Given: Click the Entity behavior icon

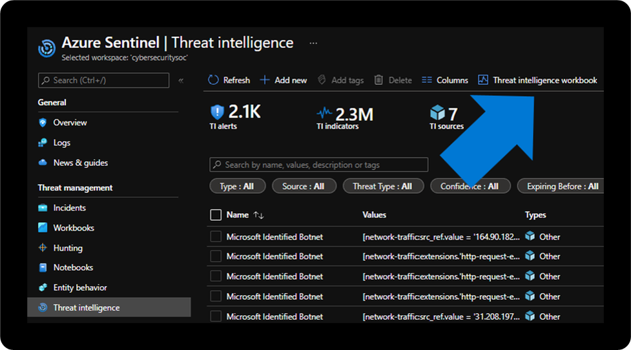Looking at the screenshot, I should coord(43,287).
